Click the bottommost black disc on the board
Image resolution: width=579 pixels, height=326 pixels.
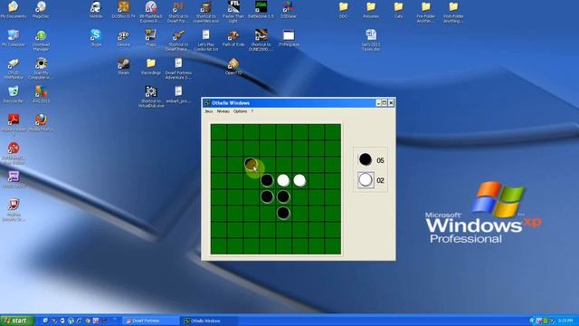click(283, 213)
